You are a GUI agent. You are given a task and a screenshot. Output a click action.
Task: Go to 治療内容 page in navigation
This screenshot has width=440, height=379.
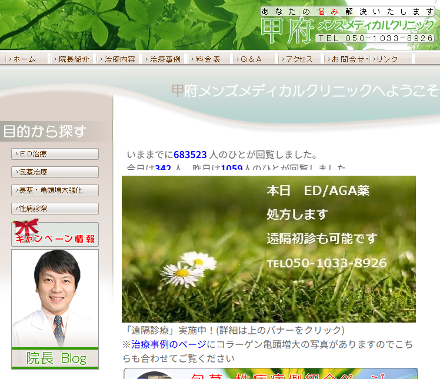119,59
